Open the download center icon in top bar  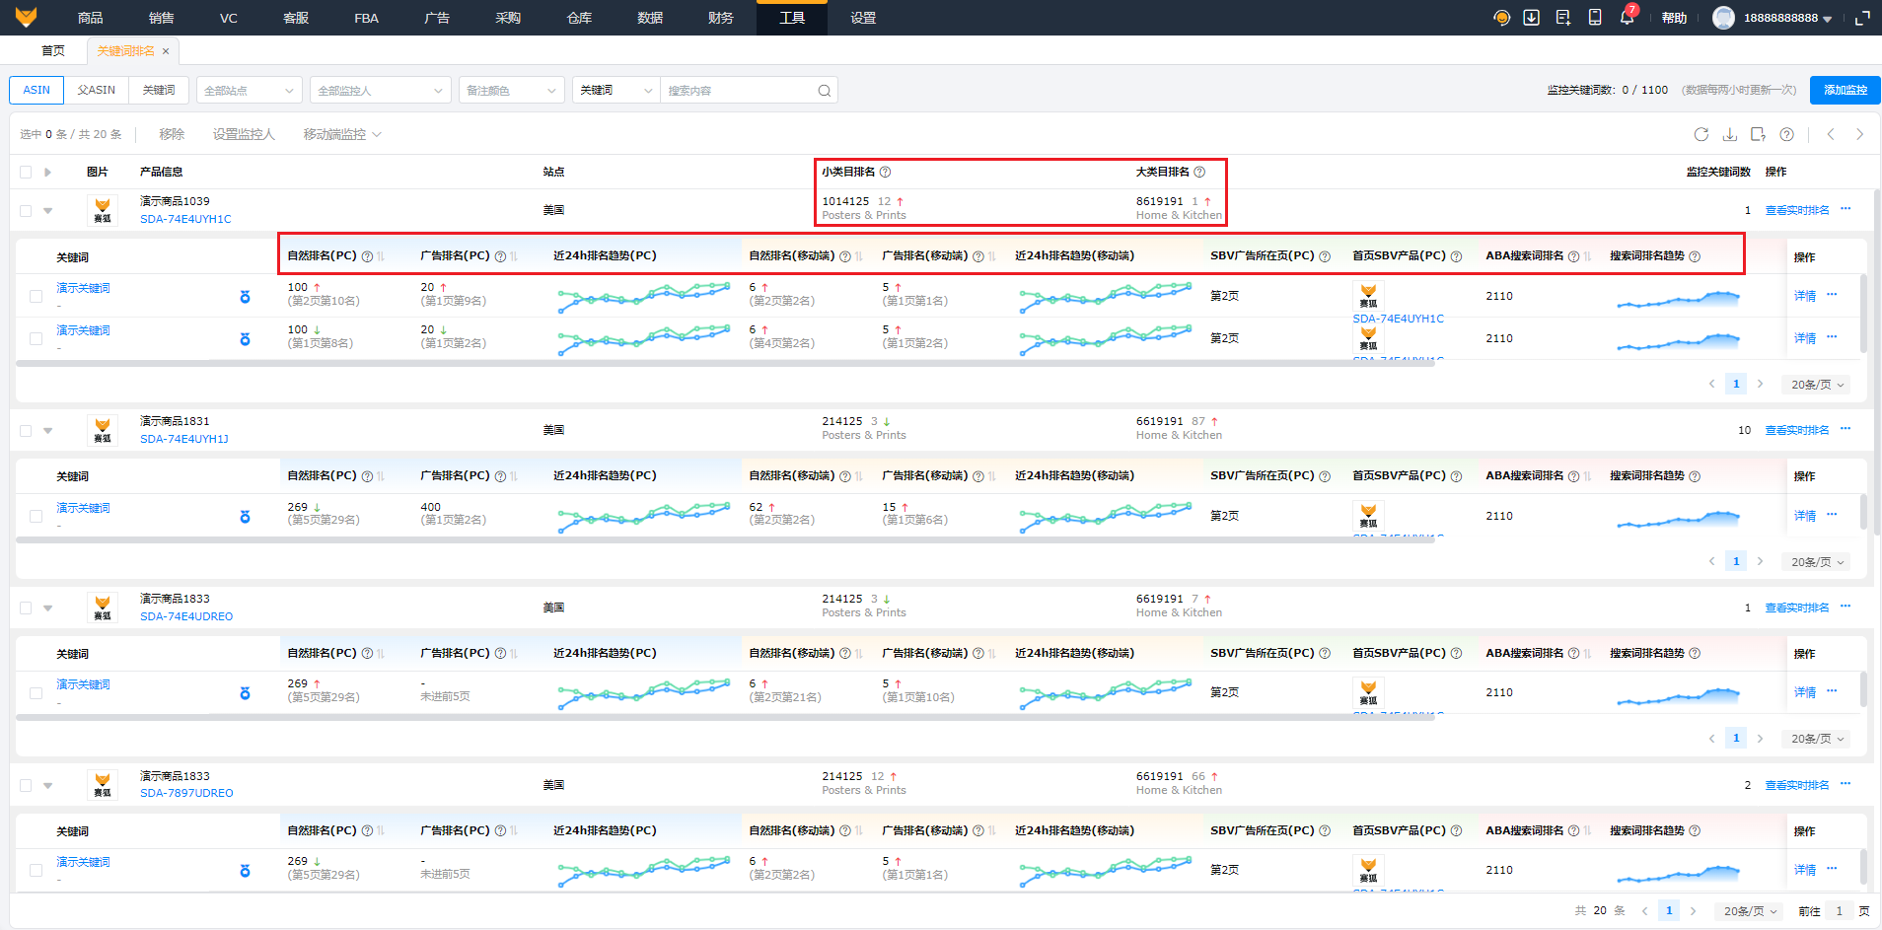pos(1531,18)
